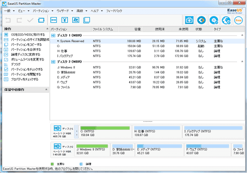Click the bootable disc icon in top right
This screenshot has height=173, width=247.
point(214,20)
